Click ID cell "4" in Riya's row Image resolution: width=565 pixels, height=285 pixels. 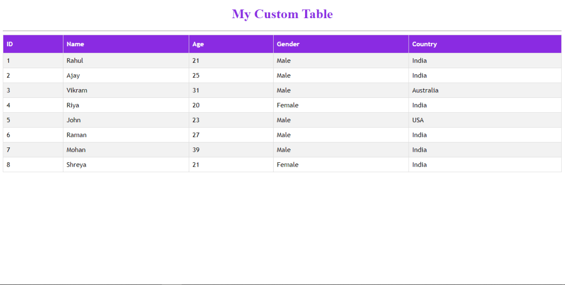point(33,105)
